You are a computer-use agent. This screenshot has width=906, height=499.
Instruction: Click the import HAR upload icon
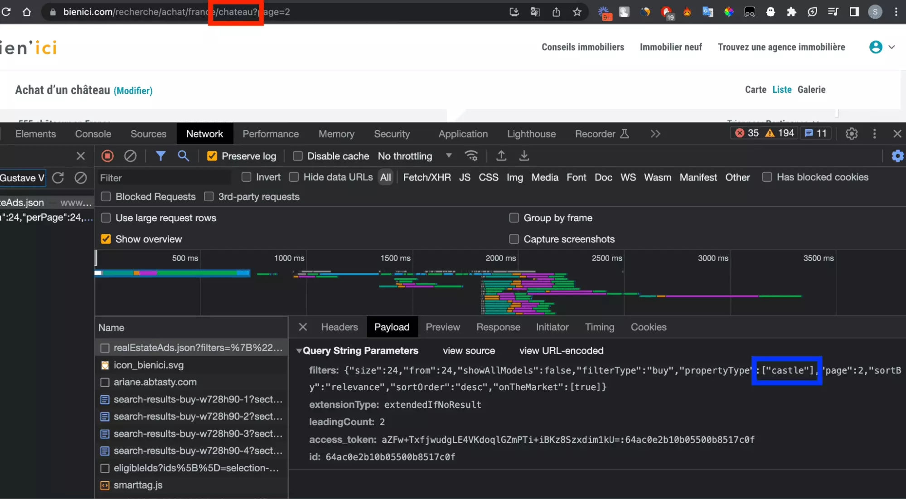tap(501, 156)
